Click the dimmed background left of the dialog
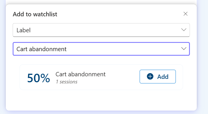208x114 pixels. coord(3,57)
